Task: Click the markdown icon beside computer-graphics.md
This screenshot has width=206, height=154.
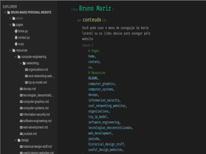Action: tap(21, 102)
